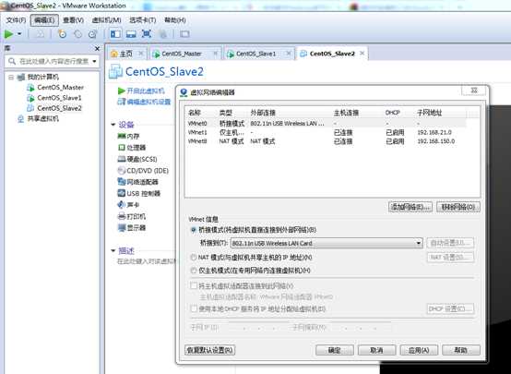Click the 处理器 processor device icon
The width and height of the screenshot is (511, 374).
[x=122, y=148]
